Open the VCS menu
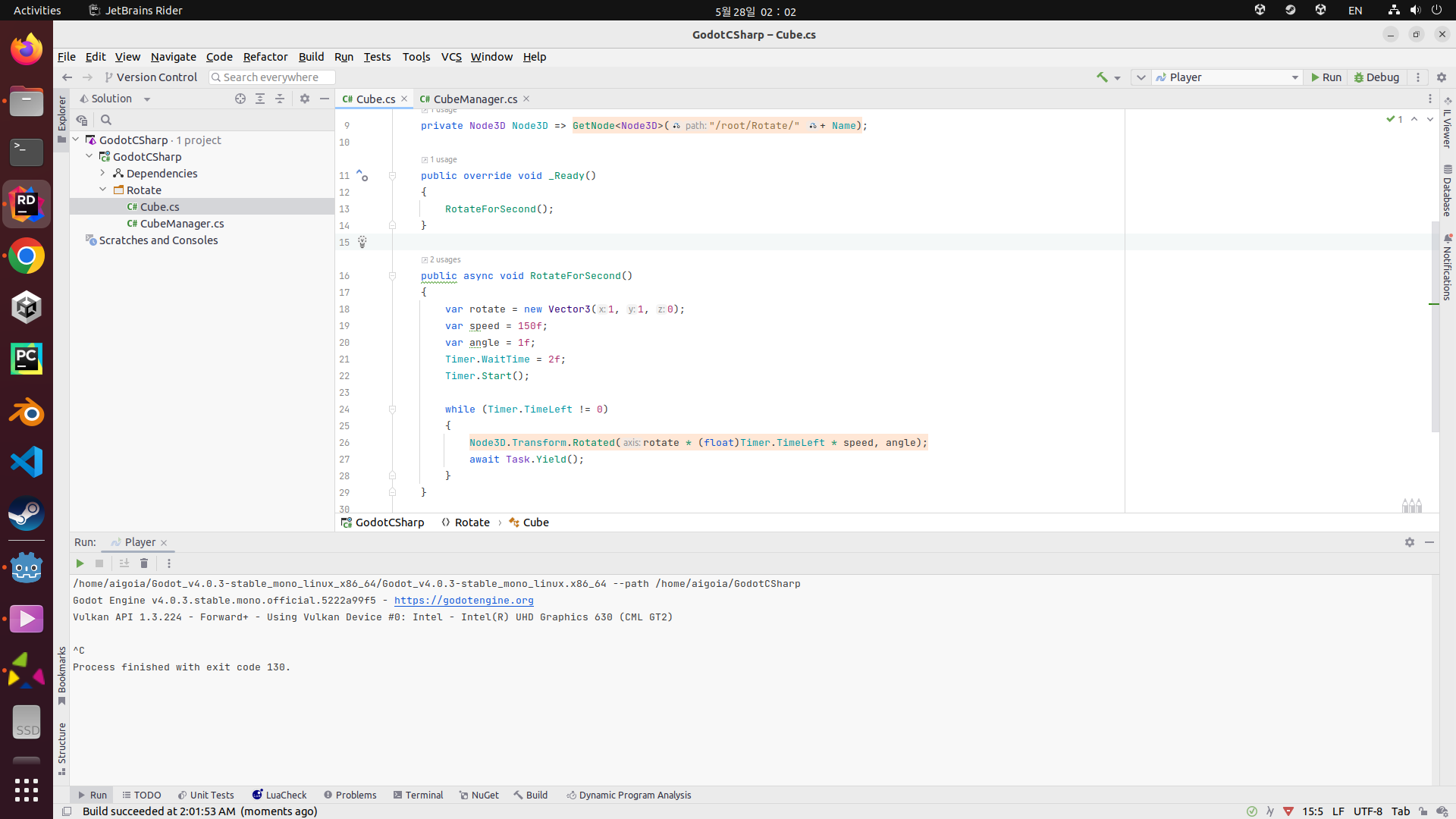The width and height of the screenshot is (1456, 819). click(x=451, y=57)
